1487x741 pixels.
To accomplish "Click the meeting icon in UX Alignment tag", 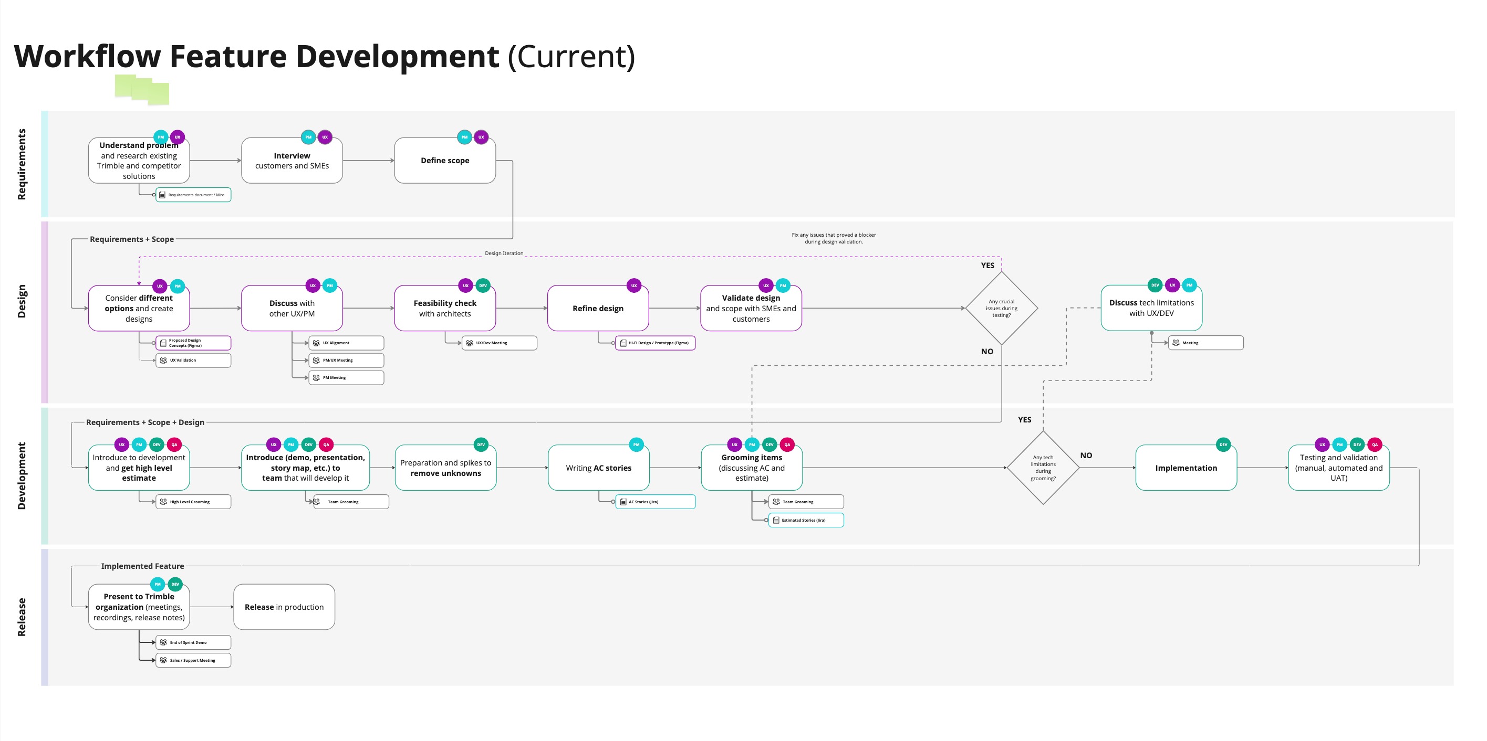I will click(316, 343).
